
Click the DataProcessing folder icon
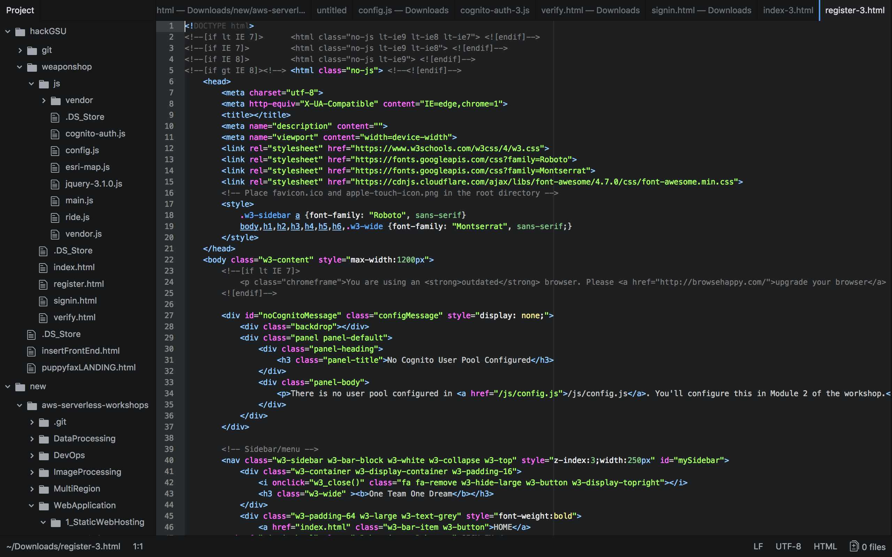44,439
